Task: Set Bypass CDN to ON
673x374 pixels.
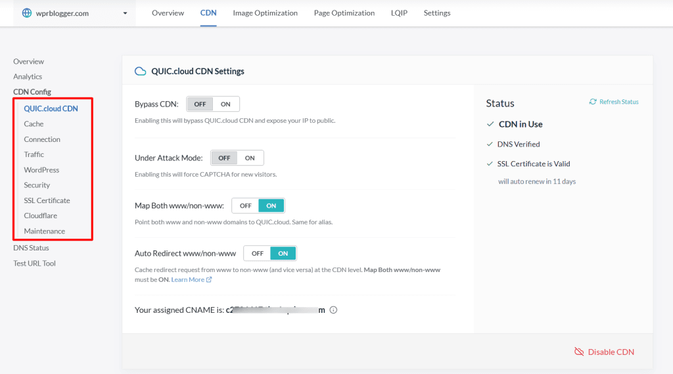Action: (226, 104)
